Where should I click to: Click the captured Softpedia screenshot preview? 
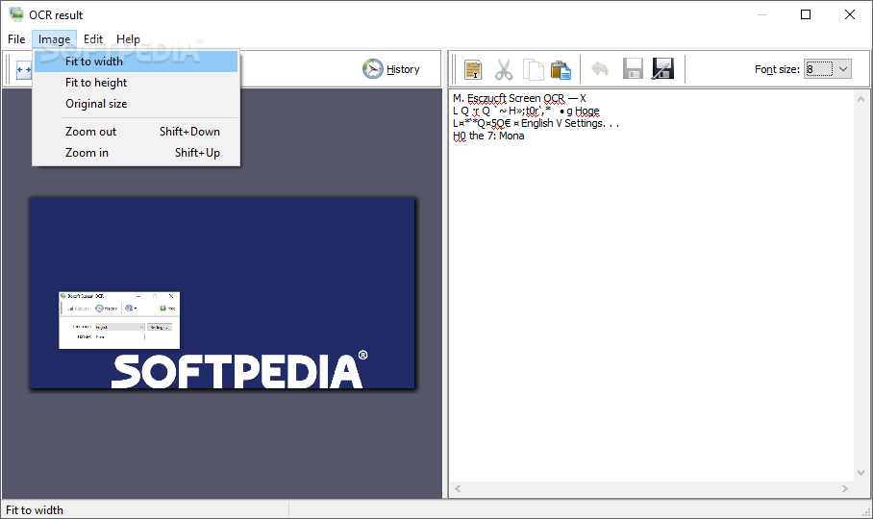pos(222,293)
